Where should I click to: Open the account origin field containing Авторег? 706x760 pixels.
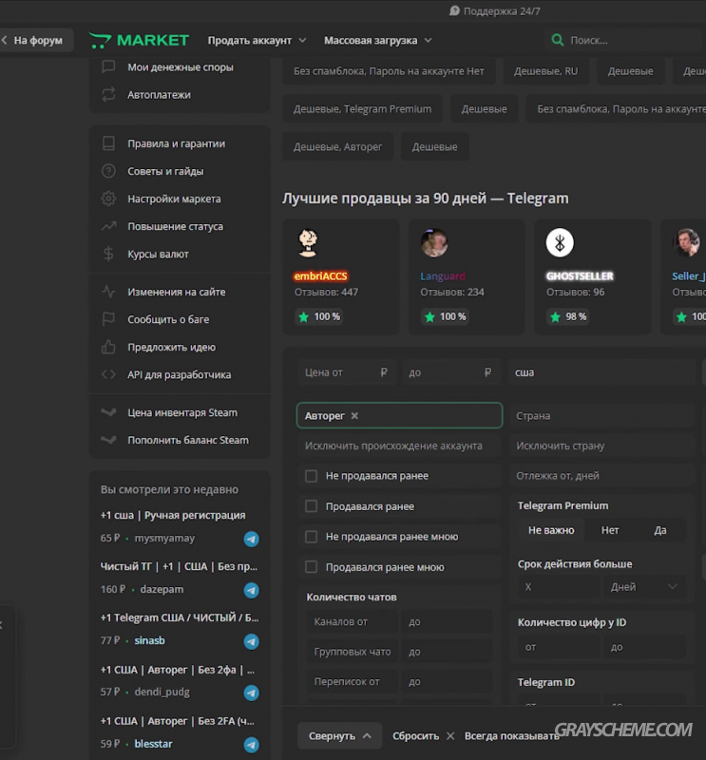[399, 416]
